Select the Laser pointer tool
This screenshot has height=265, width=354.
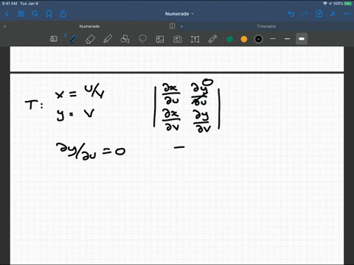(x=212, y=39)
